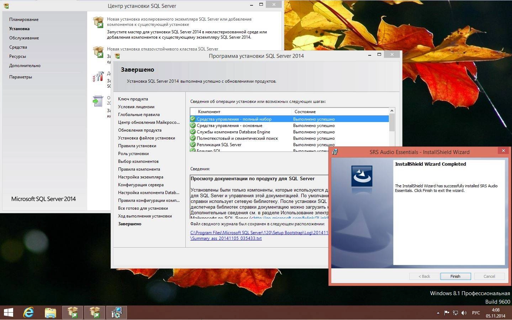The image size is (512, 320).
Task: Select Дополнительно in installation center sidebar
Action: [x=25, y=66]
